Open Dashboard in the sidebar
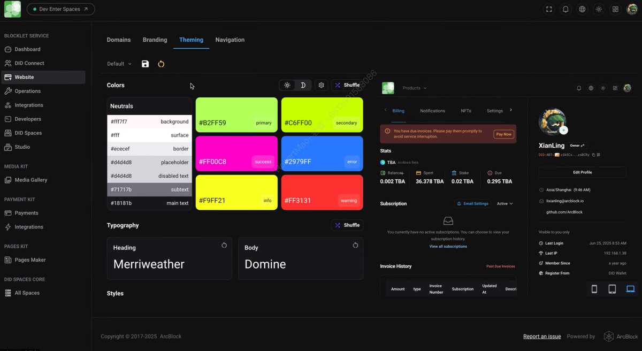The height and width of the screenshot is (351, 642). coord(43,49)
